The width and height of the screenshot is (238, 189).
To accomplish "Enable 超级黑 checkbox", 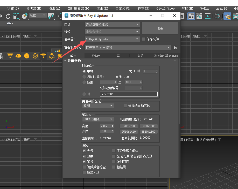I will point(114,167).
